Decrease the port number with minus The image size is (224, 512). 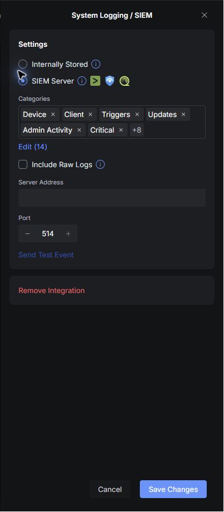point(27,233)
